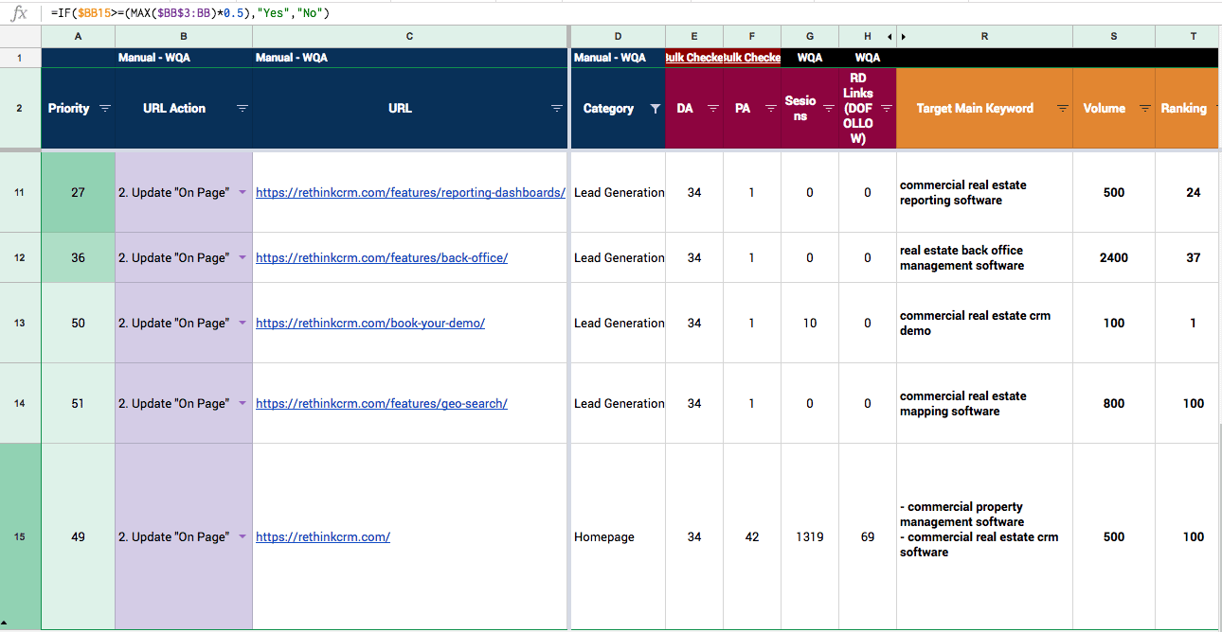Image resolution: width=1222 pixels, height=632 pixels.
Task: Select the volume cell showing 2400
Action: [1114, 257]
